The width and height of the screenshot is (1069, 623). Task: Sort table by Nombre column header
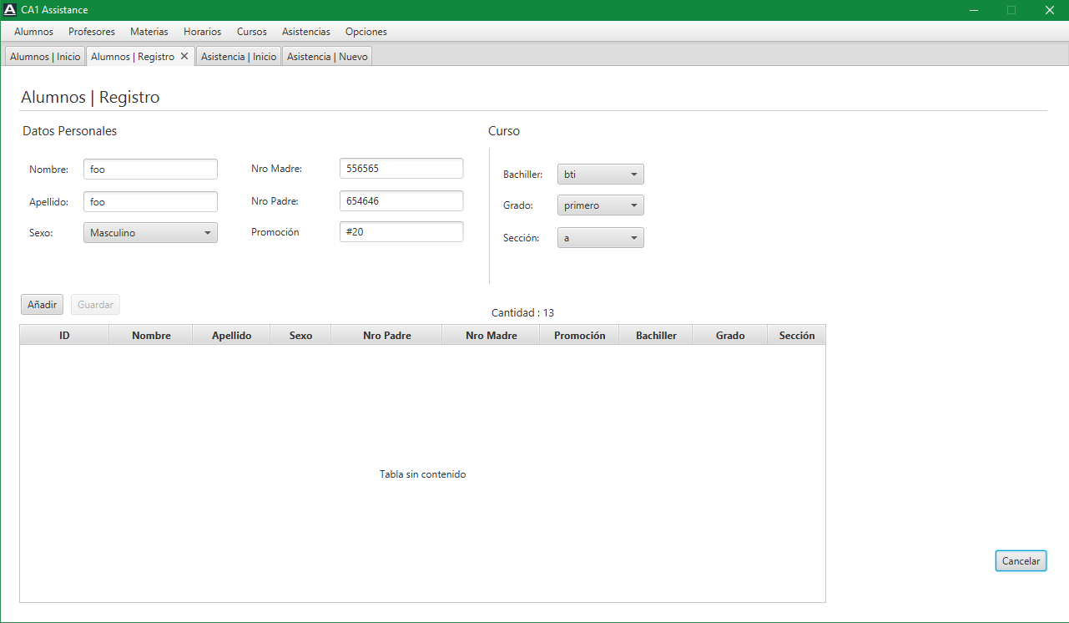click(151, 335)
